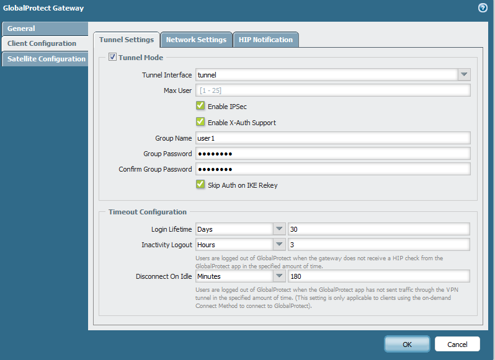
Task: Uncheck Enable X-Auth Support
Action: [x=200, y=121]
